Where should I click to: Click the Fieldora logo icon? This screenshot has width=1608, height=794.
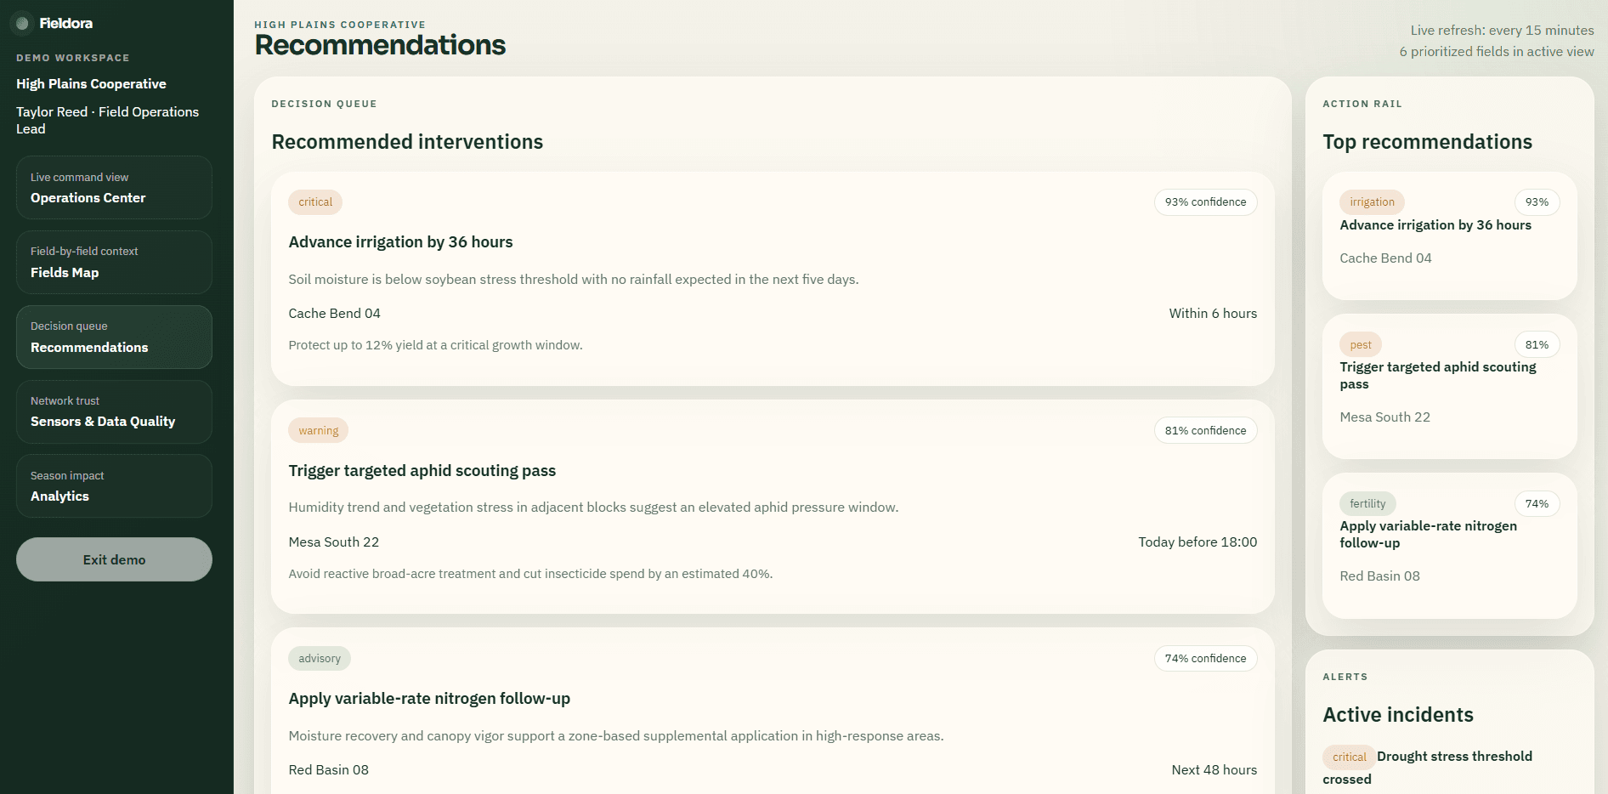23,23
